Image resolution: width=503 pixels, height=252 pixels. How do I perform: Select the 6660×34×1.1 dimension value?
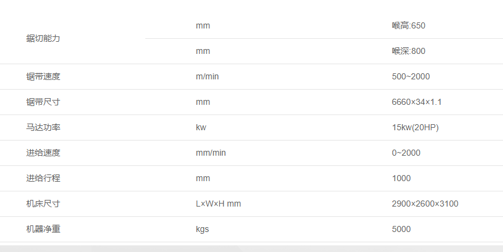point(416,102)
